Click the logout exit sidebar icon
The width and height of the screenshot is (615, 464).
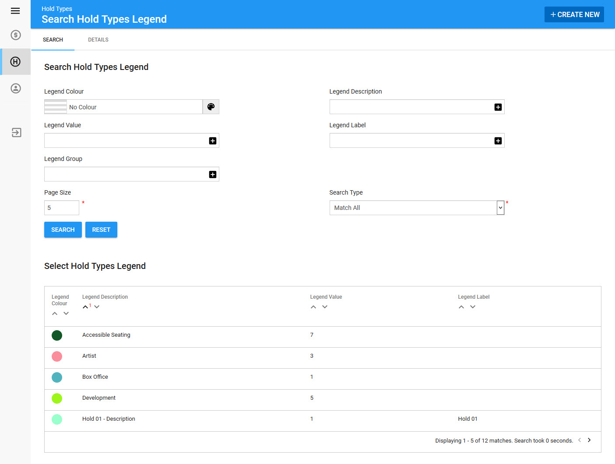tap(16, 133)
